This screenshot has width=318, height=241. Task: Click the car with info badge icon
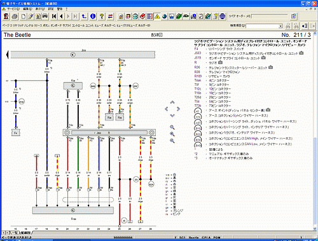point(193,17)
